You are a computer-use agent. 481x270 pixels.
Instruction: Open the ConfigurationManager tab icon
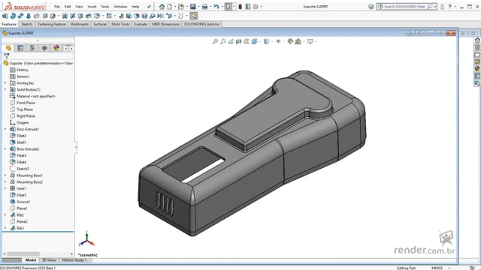tap(32, 48)
